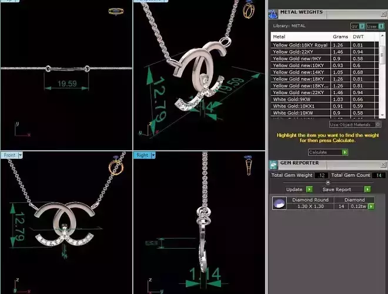Click the 1.14 dimension in Right viewport
388x294 pixels.
(205, 275)
